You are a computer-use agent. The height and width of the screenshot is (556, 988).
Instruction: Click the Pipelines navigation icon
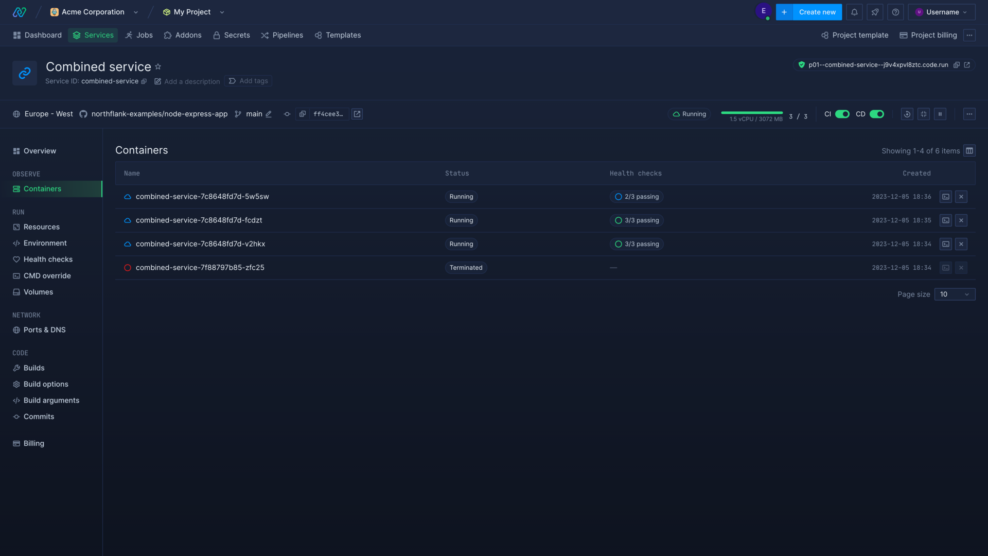[264, 36]
